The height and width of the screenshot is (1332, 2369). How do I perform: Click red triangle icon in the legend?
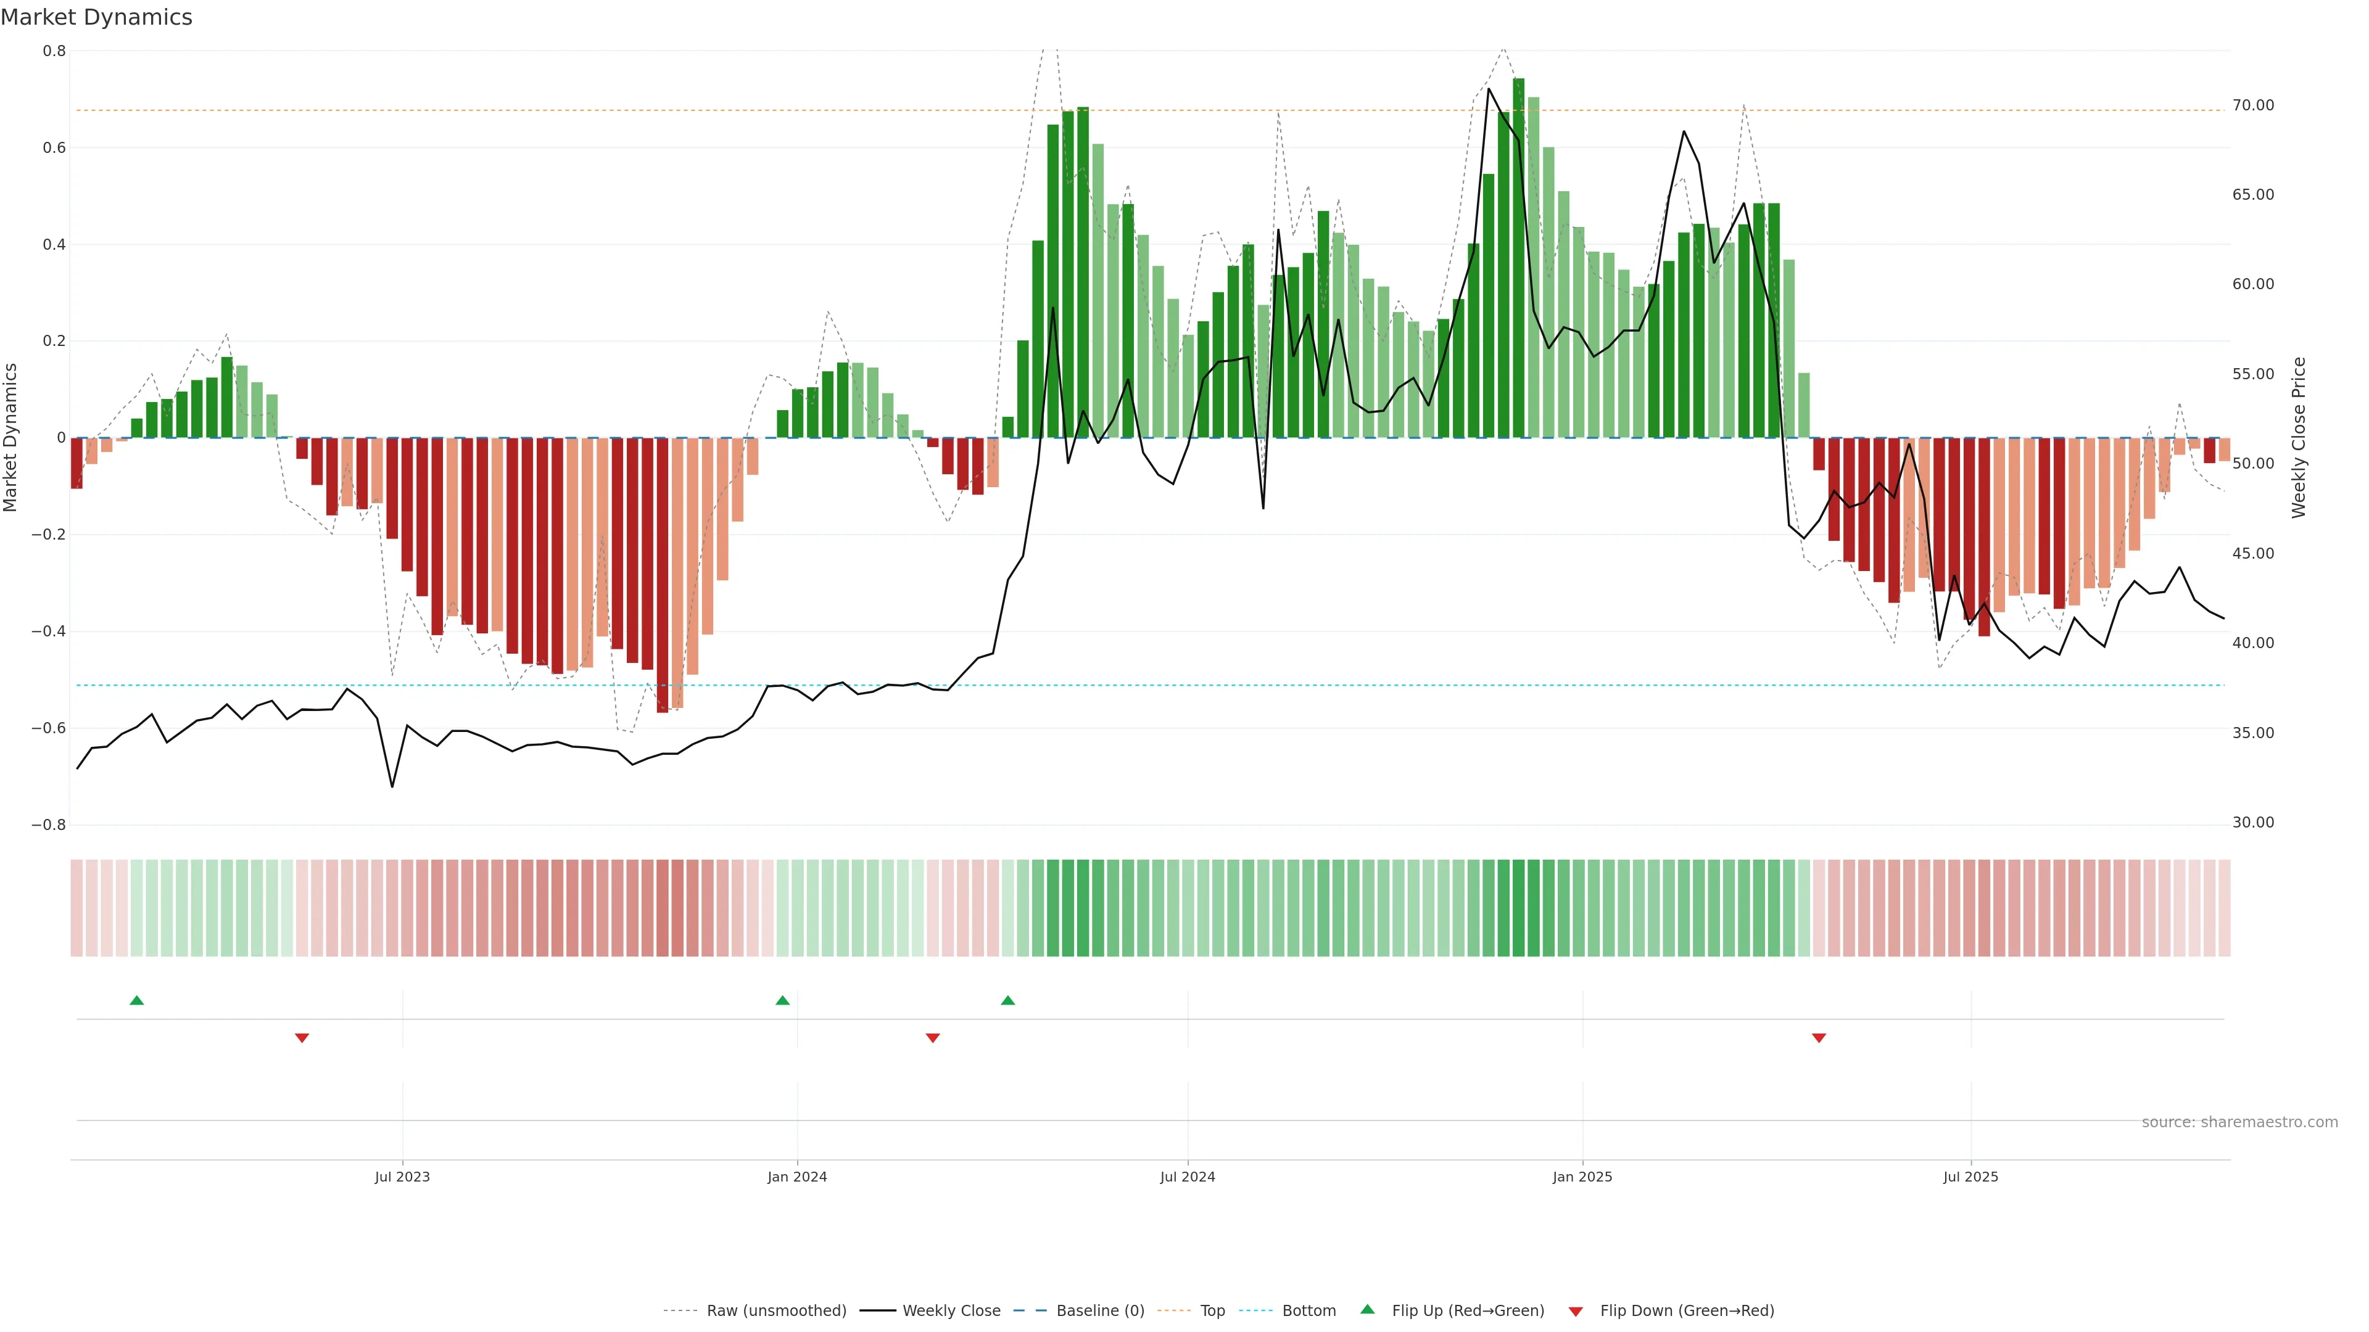pyautogui.click(x=1576, y=1311)
